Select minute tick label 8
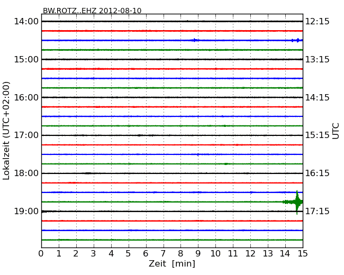344x275 pixels. point(180,254)
